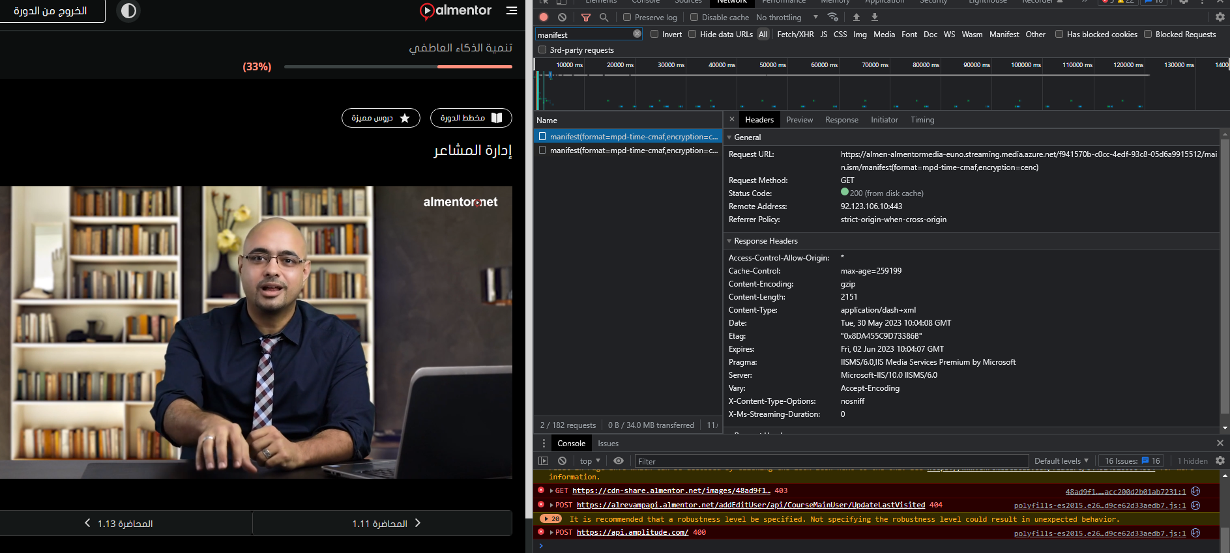Enable Preserve log checkbox
Image resolution: width=1230 pixels, height=553 pixels.
pos(627,17)
